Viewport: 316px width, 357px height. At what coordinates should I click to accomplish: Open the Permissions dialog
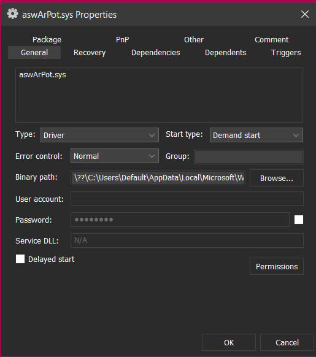point(277,266)
